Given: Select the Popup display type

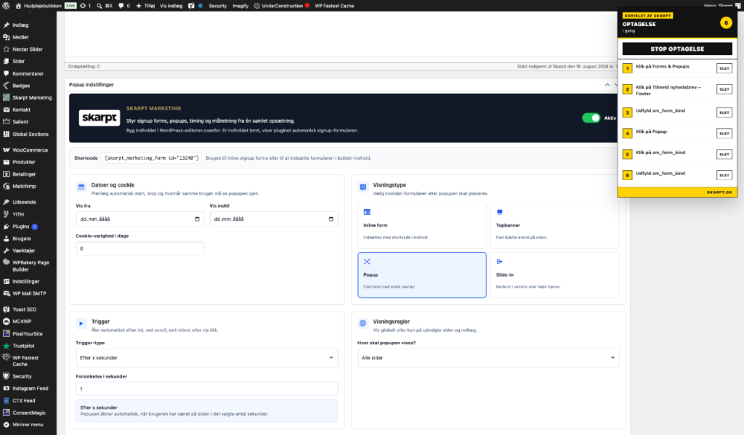Looking at the screenshot, I should point(422,275).
